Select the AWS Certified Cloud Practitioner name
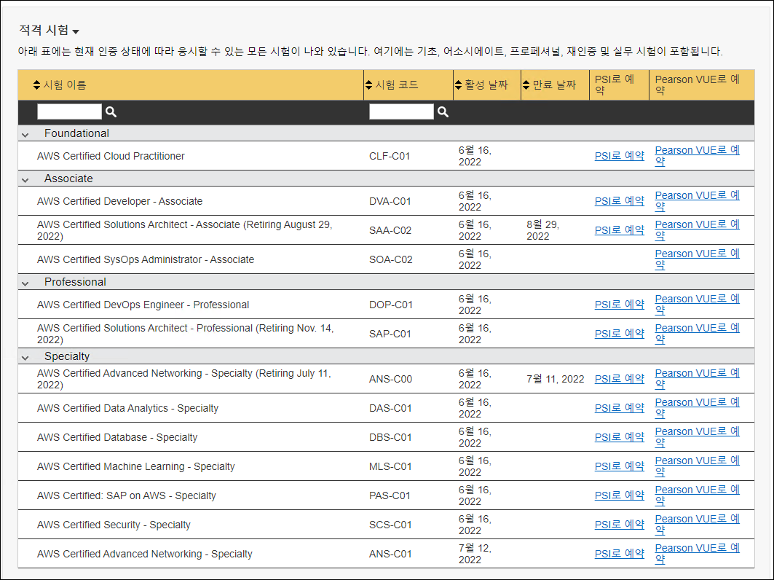The image size is (774, 580). coord(111,156)
